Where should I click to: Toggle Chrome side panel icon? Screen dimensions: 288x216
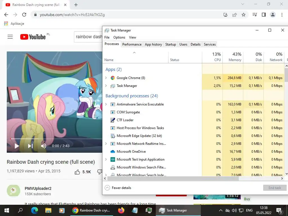(264, 15)
